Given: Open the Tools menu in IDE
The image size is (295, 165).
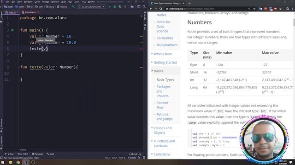Looking at the screenshot, I should coord(77,2).
